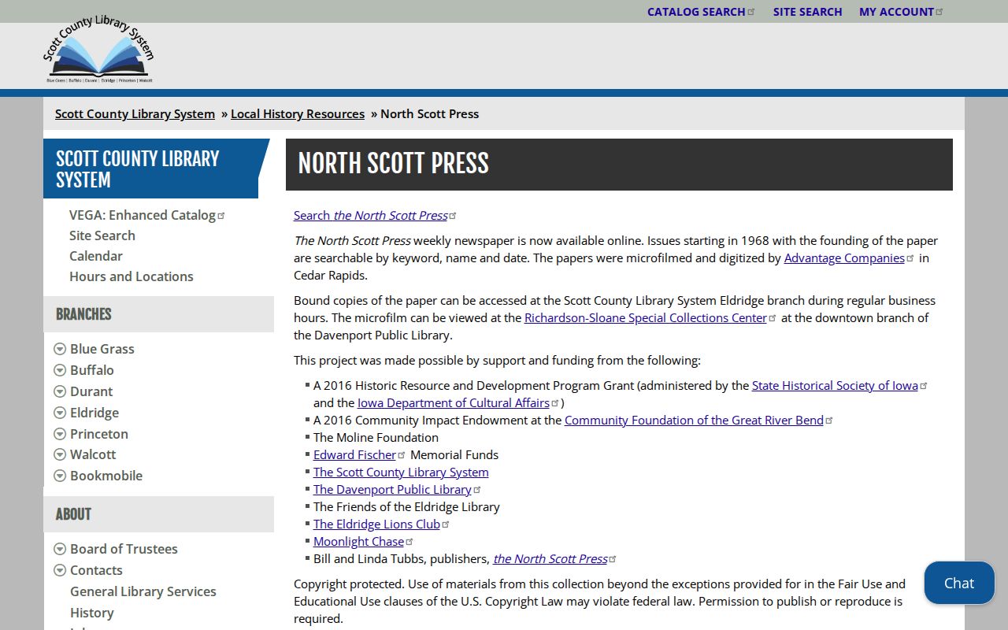
Task: Expand the Walcott branch arrow
Action: pos(60,454)
